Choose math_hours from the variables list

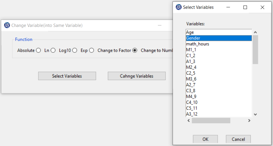pos(219,44)
